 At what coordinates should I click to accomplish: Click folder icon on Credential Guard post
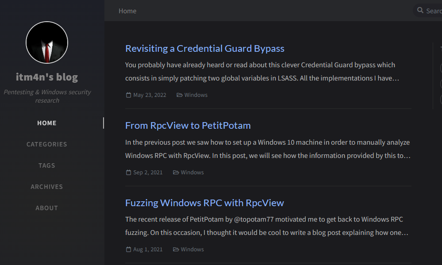point(180,95)
